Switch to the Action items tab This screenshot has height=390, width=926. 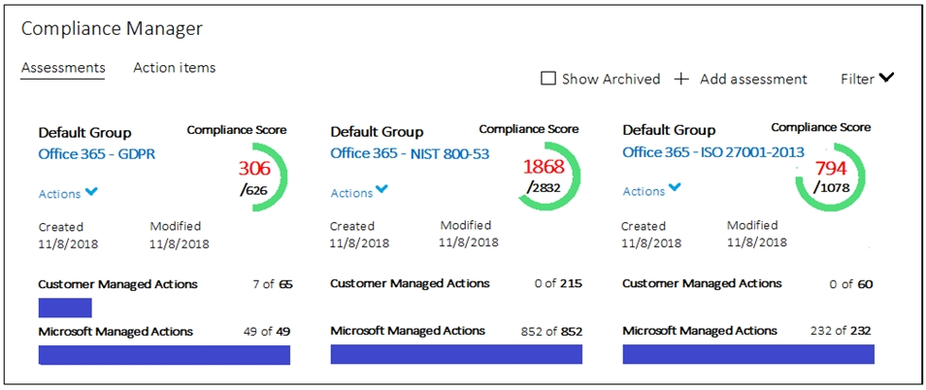click(x=174, y=68)
